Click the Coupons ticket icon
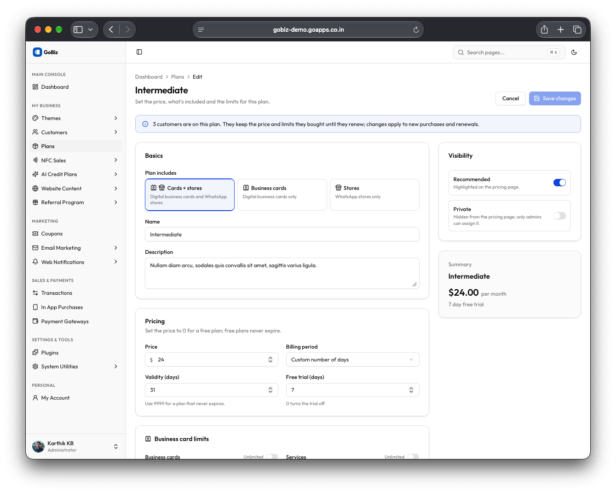616x493 pixels. pyautogui.click(x=35, y=234)
